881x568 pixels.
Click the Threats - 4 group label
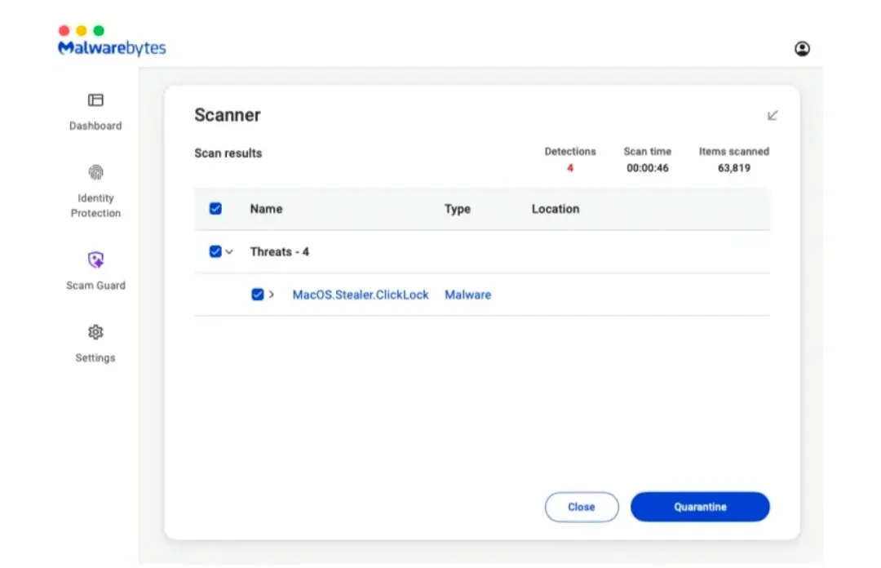point(280,251)
